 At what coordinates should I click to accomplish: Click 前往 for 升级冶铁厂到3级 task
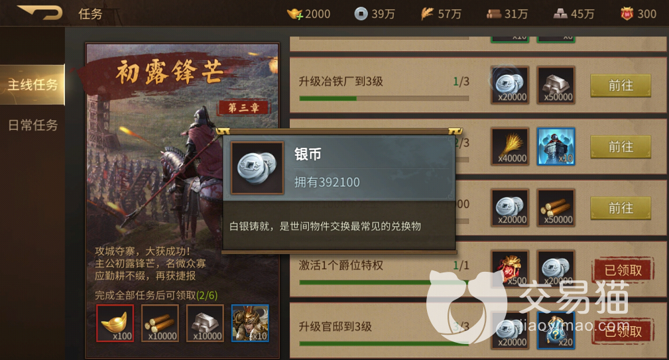click(x=621, y=86)
